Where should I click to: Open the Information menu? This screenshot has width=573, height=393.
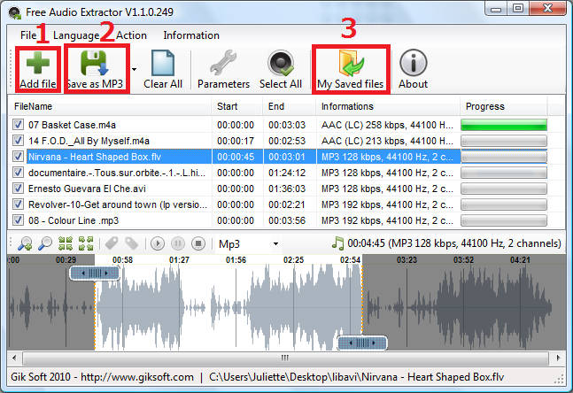coord(191,35)
